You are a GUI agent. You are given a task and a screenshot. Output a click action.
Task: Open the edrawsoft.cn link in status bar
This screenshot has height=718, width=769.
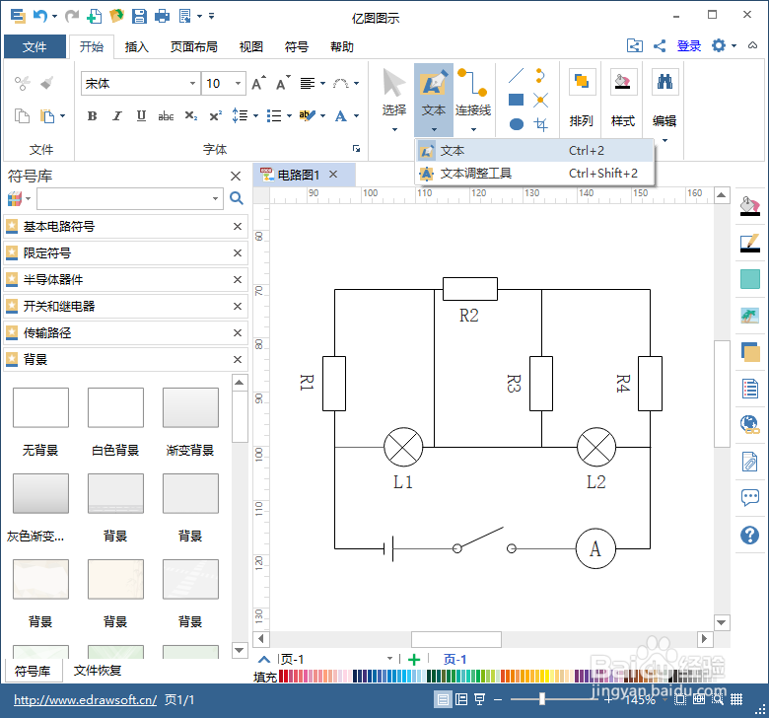[x=86, y=700]
